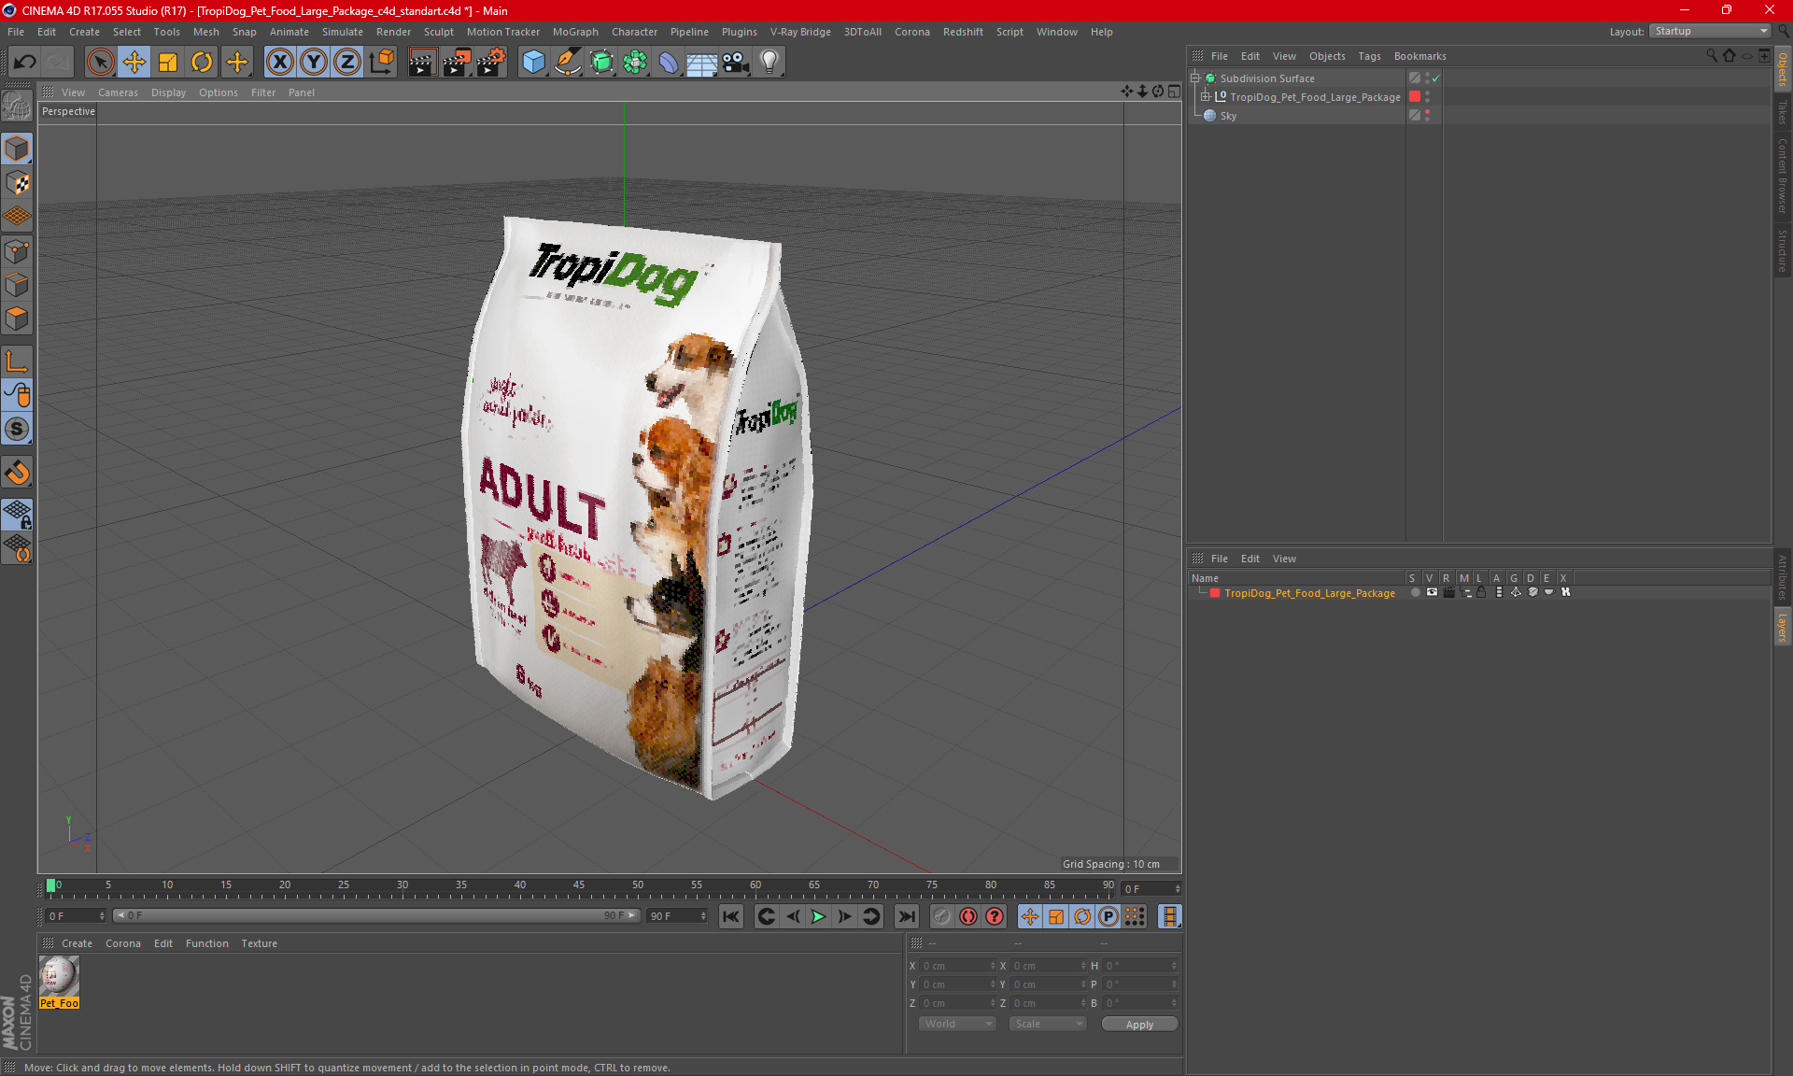The height and width of the screenshot is (1076, 1793).
Task: Toggle X axis lock
Action: [x=279, y=63]
